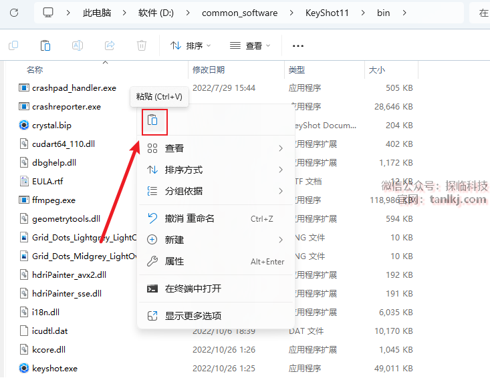This screenshot has height=380, width=490.
Task: Select crashreporter.exe file
Action: click(67, 107)
